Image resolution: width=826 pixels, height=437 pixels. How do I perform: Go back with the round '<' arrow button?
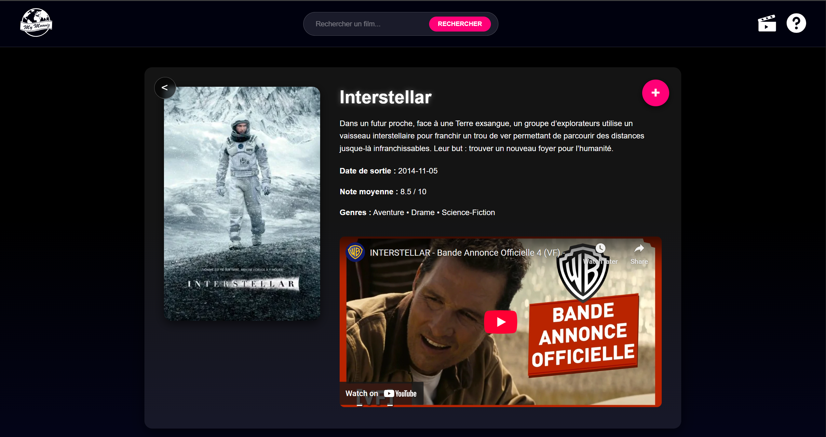point(165,88)
